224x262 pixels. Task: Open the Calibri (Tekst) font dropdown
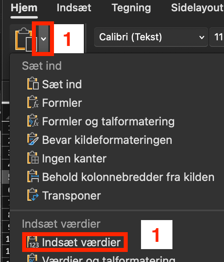coord(151,37)
